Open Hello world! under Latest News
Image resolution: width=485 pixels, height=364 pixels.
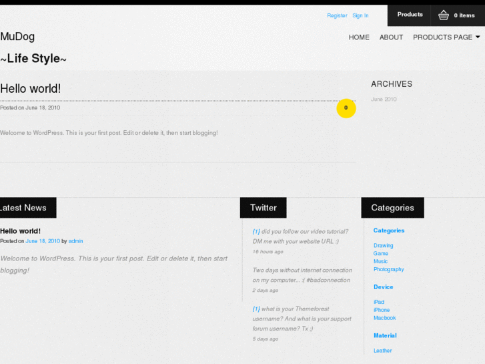[20, 231]
